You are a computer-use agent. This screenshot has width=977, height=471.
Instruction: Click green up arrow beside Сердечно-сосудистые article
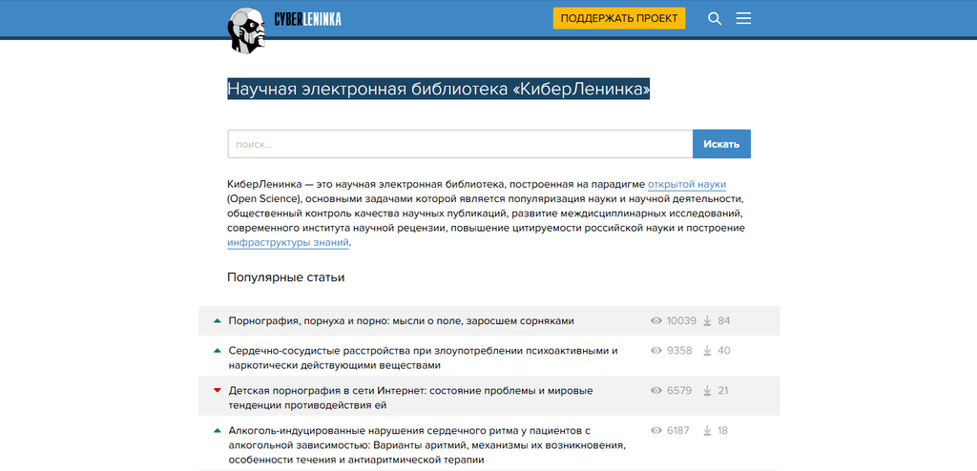click(x=218, y=351)
